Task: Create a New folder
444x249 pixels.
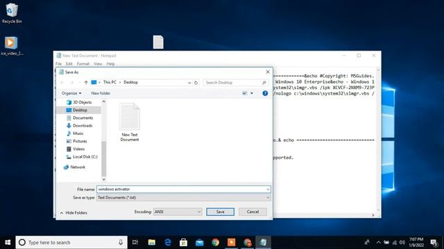Action: pyautogui.click(x=101, y=93)
